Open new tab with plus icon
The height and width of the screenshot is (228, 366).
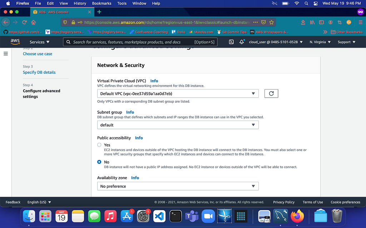tap(99, 12)
